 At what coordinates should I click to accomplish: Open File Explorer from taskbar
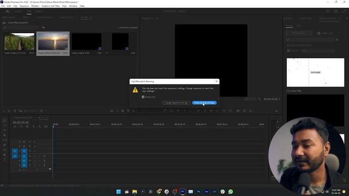(x=135, y=192)
